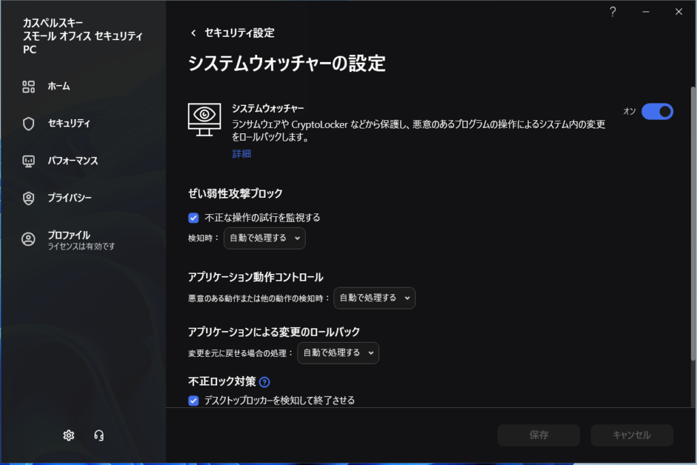
Task: Click the 詳細 link
Action: pos(242,154)
